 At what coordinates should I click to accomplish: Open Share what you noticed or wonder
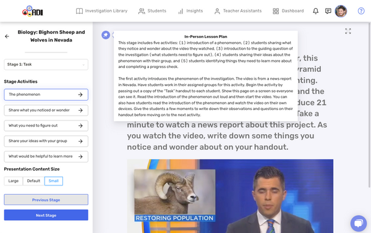pos(46,110)
